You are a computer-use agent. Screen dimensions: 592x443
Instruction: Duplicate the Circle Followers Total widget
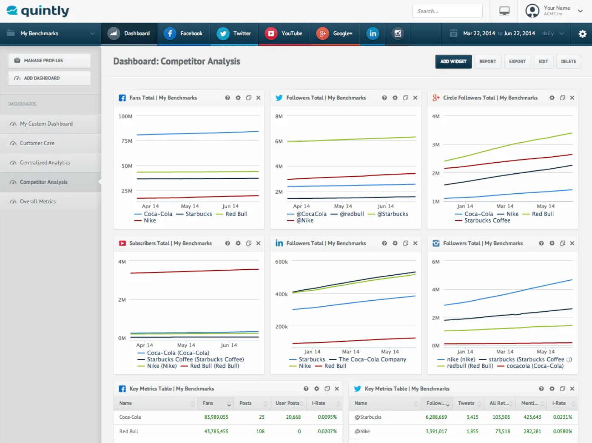[x=562, y=98]
